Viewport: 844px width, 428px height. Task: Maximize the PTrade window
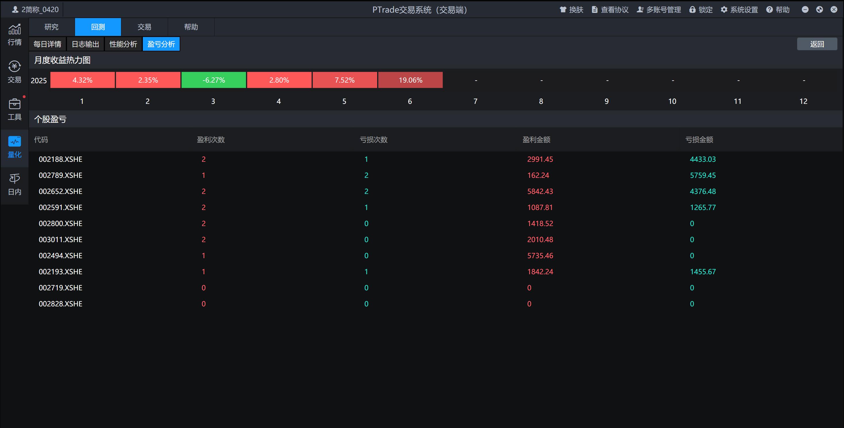(x=820, y=9)
